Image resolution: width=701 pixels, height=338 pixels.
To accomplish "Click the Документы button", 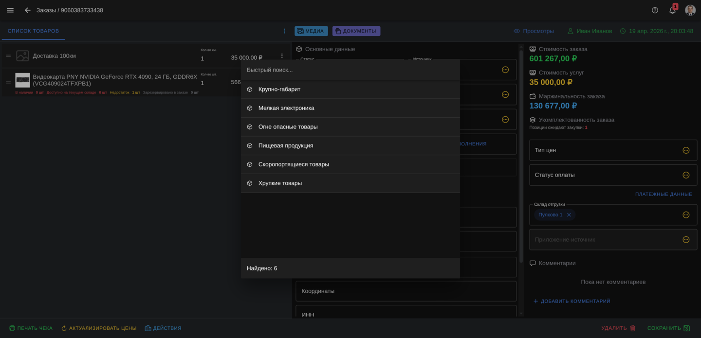I will click(356, 31).
